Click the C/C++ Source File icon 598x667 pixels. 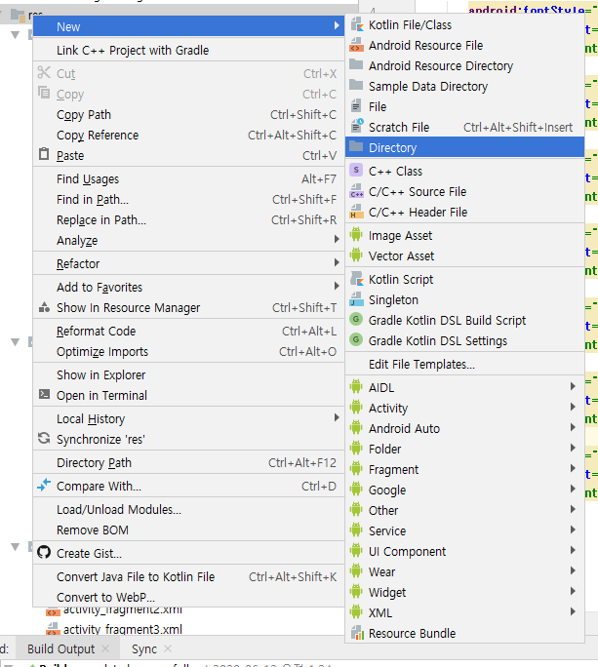click(357, 191)
